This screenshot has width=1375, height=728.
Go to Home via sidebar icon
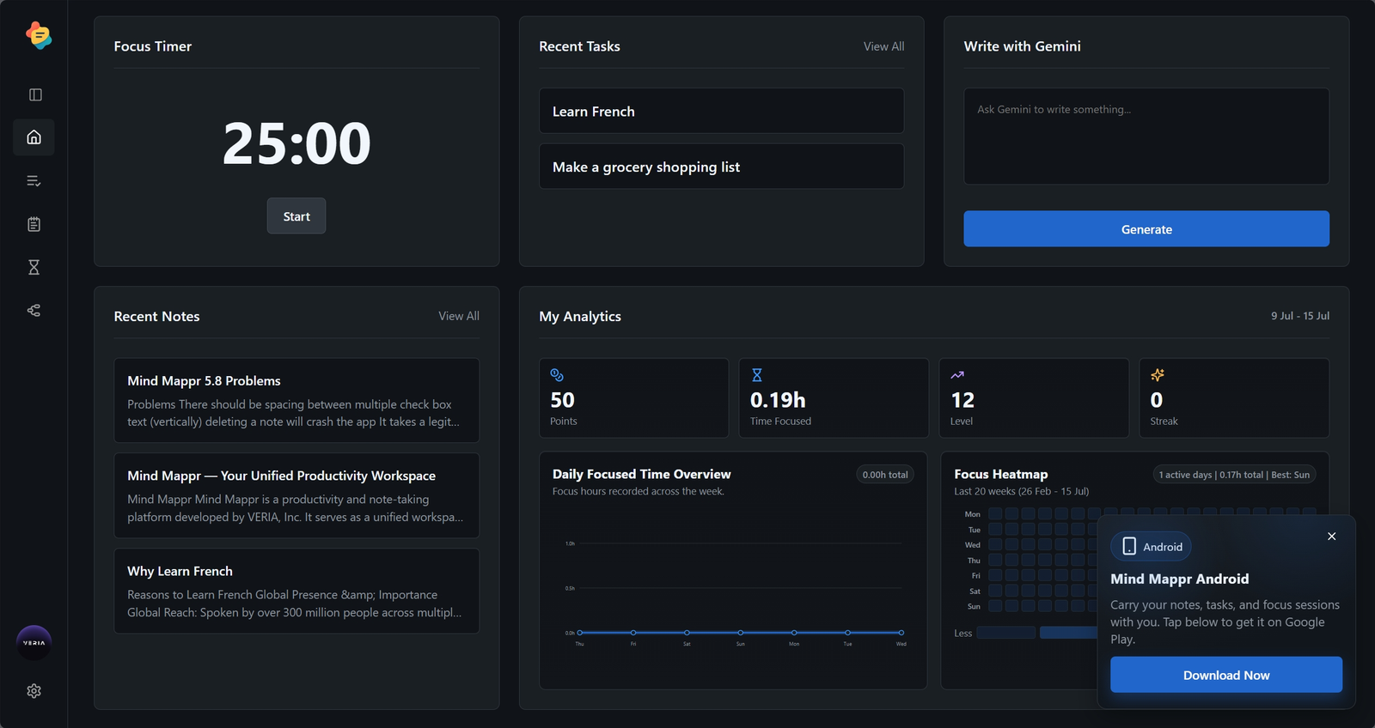[34, 137]
